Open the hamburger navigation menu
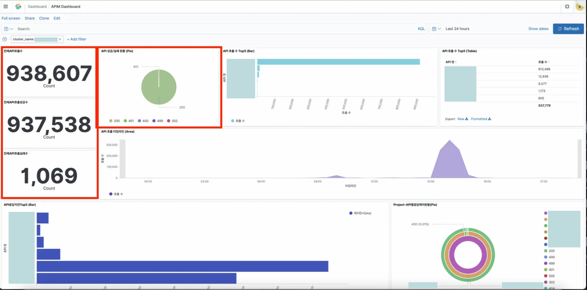The width and height of the screenshot is (587, 290). (x=6, y=6)
